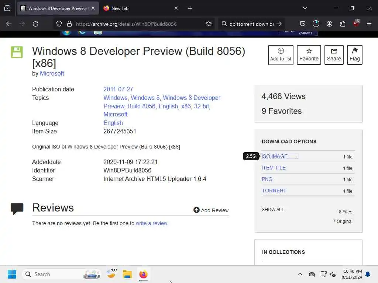Open the Pocket save icon
Viewport: 378px width, 283px height.
coord(303,24)
